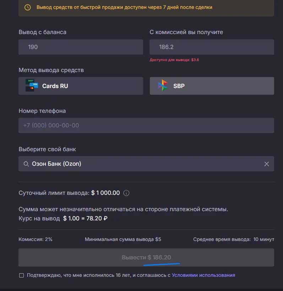
Task: Click the SBP colorful logo icon
Action: tap(163, 85)
